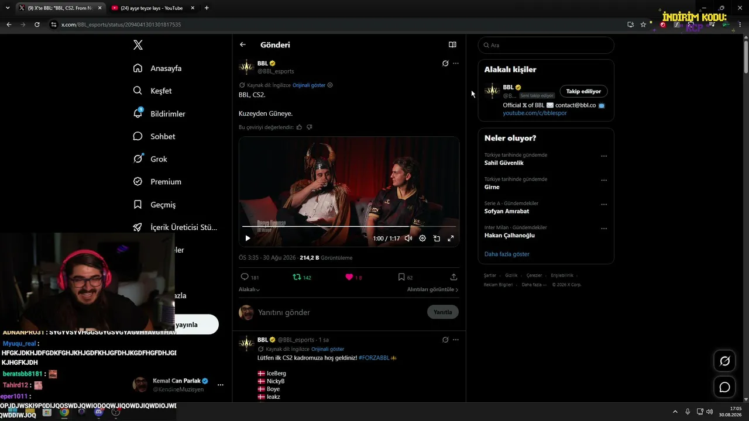Screen dimensions: 749x421
Task: Toggle video picture-in-picture mode
Action: [437, 238]
